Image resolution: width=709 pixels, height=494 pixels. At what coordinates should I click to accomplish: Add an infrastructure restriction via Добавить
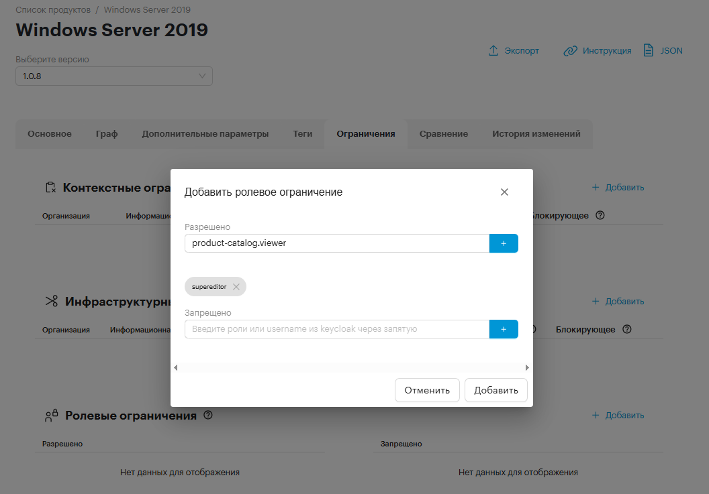618,301
